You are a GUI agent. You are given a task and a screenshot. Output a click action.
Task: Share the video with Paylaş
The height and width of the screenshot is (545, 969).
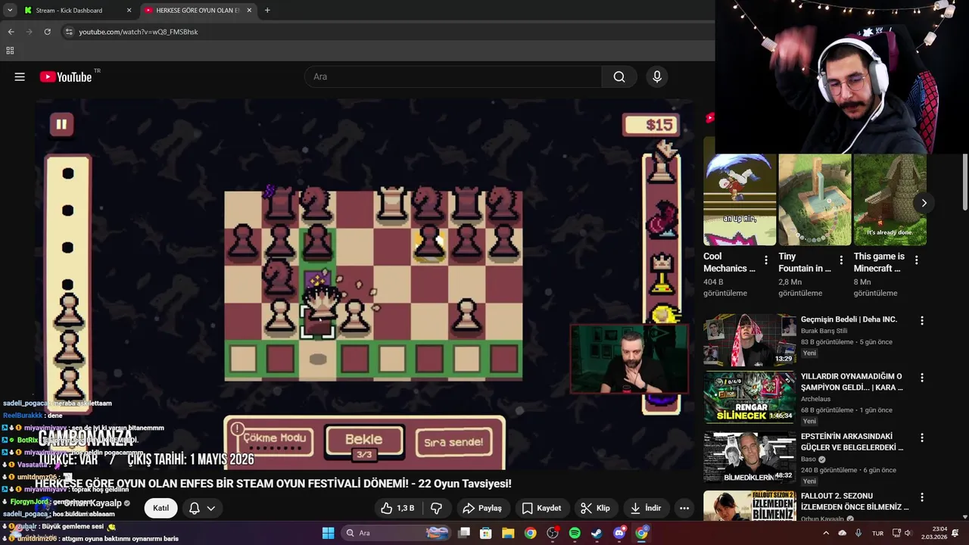482,508
